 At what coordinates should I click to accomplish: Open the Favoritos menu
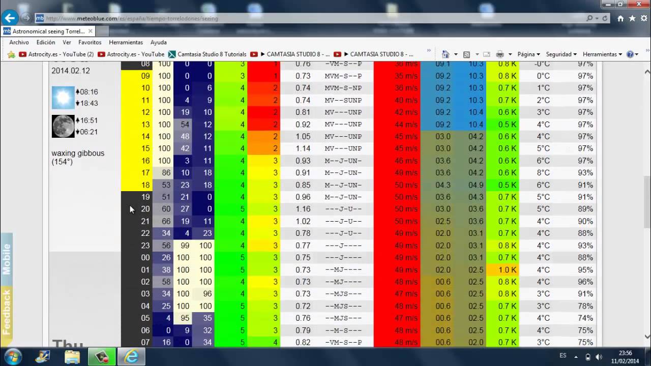point(90,42)
